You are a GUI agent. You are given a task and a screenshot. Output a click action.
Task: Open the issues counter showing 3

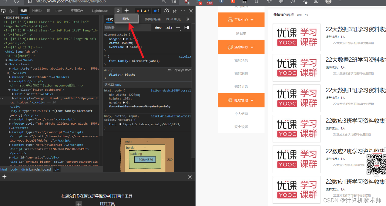click(x=156, y=11)
